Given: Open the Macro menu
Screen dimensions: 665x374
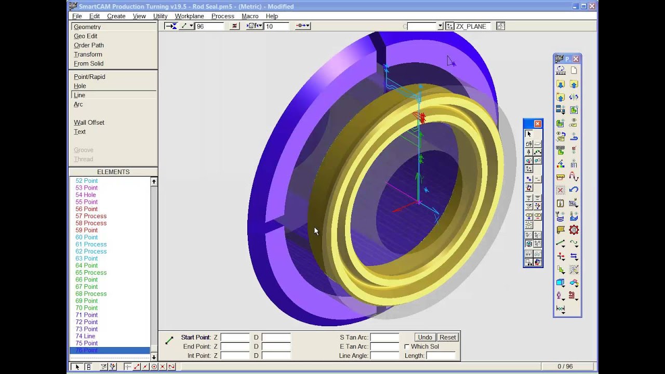Looking at the screenshot, I should coord(250,16).
